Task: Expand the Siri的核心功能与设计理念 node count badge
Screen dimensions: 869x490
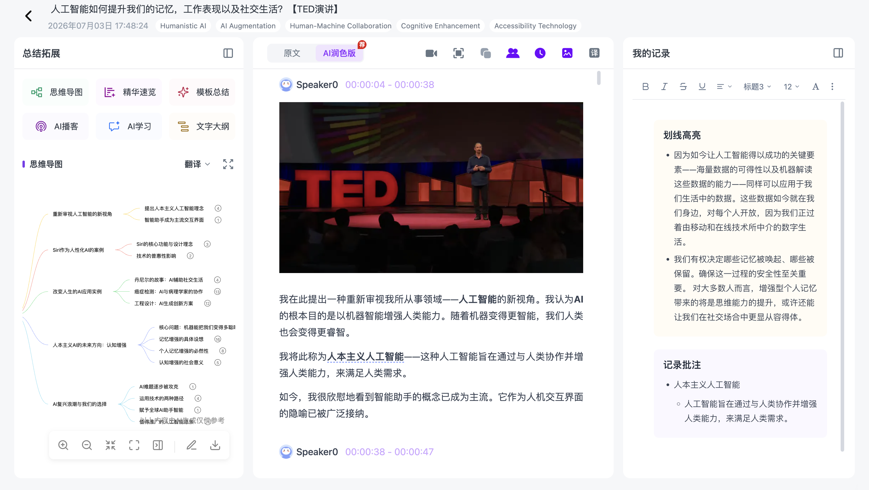Action: tap(207, 244)
